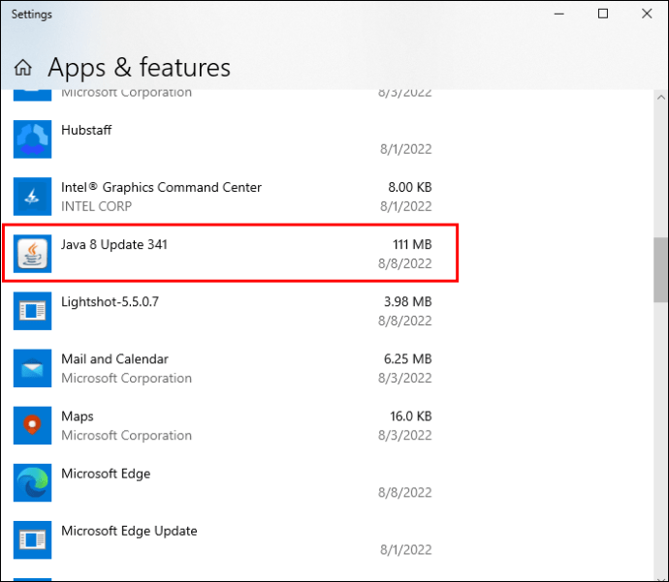Click the Microsoft Edge Update icon
Image resolution: width=669 pixels, height=582 pixels.
32,539
